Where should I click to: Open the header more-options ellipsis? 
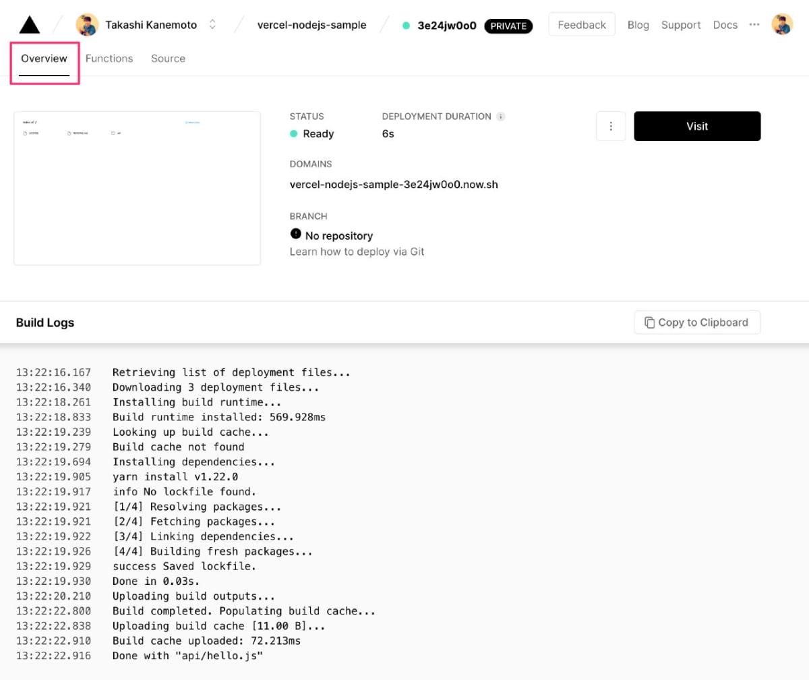pos(754,24)
